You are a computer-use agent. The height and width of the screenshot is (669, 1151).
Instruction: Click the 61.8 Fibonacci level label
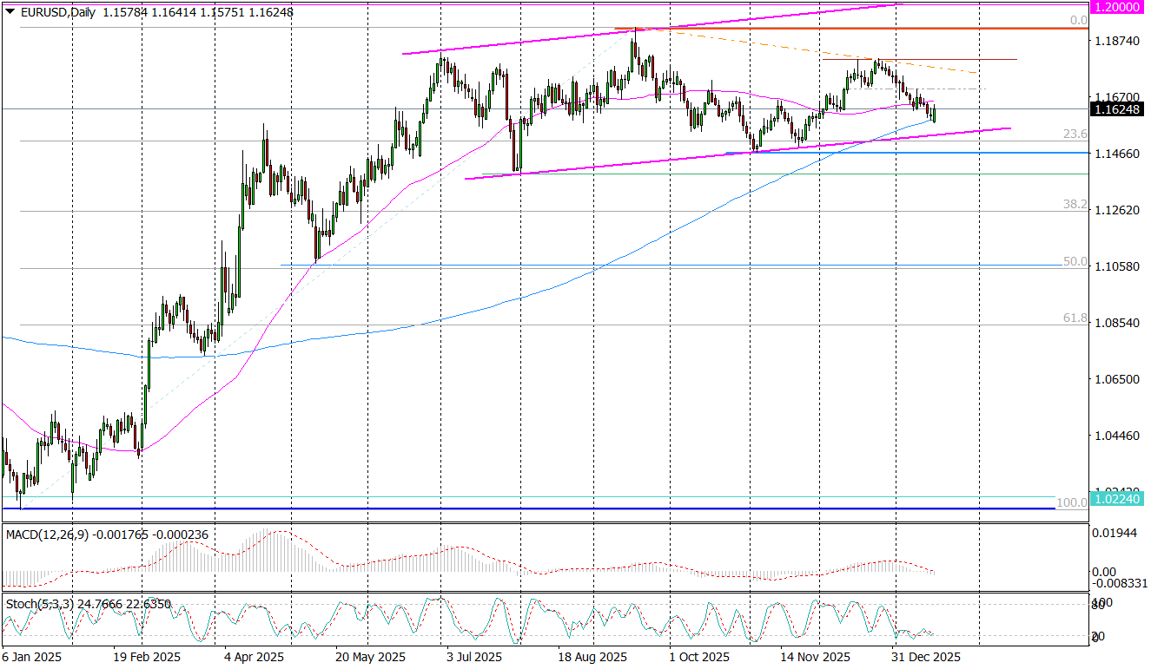(1075, 318)
